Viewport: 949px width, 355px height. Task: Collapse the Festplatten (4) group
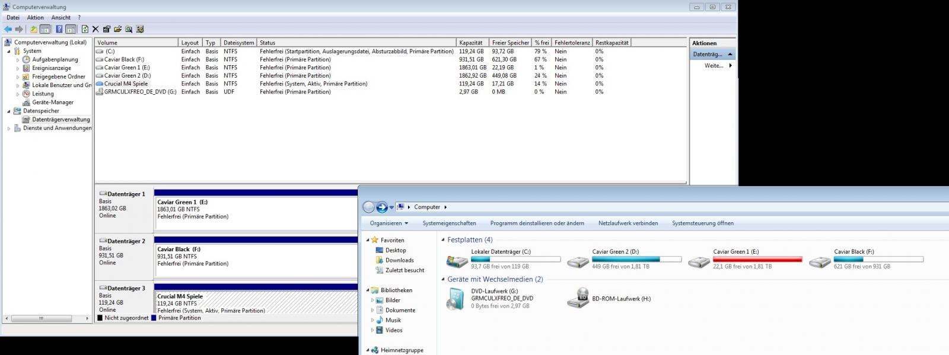click(442, 240)
